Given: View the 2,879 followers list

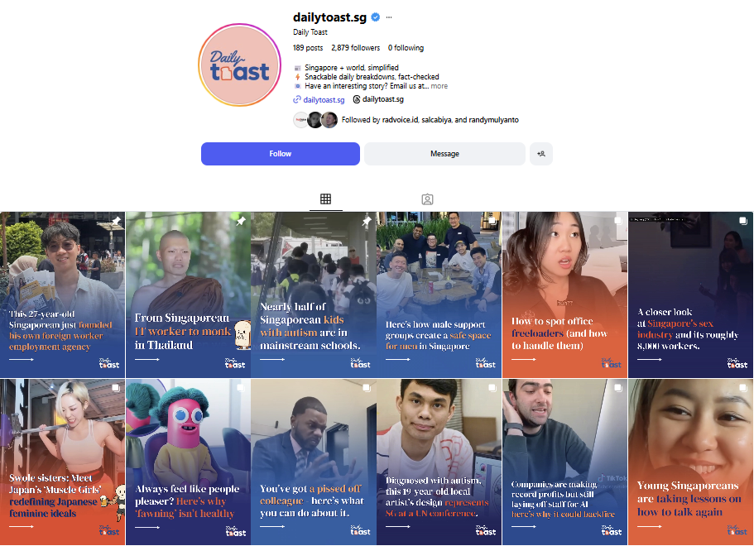Looking at the screenshot, I should click(x=355, y=48).
